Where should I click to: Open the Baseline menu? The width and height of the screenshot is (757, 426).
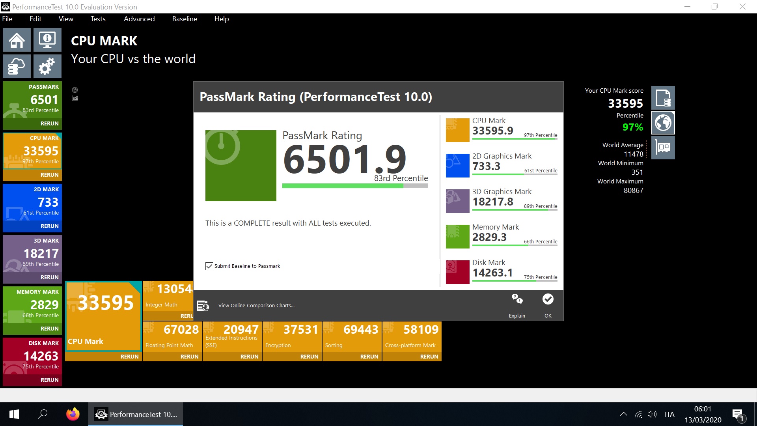[x=185, y=19]
